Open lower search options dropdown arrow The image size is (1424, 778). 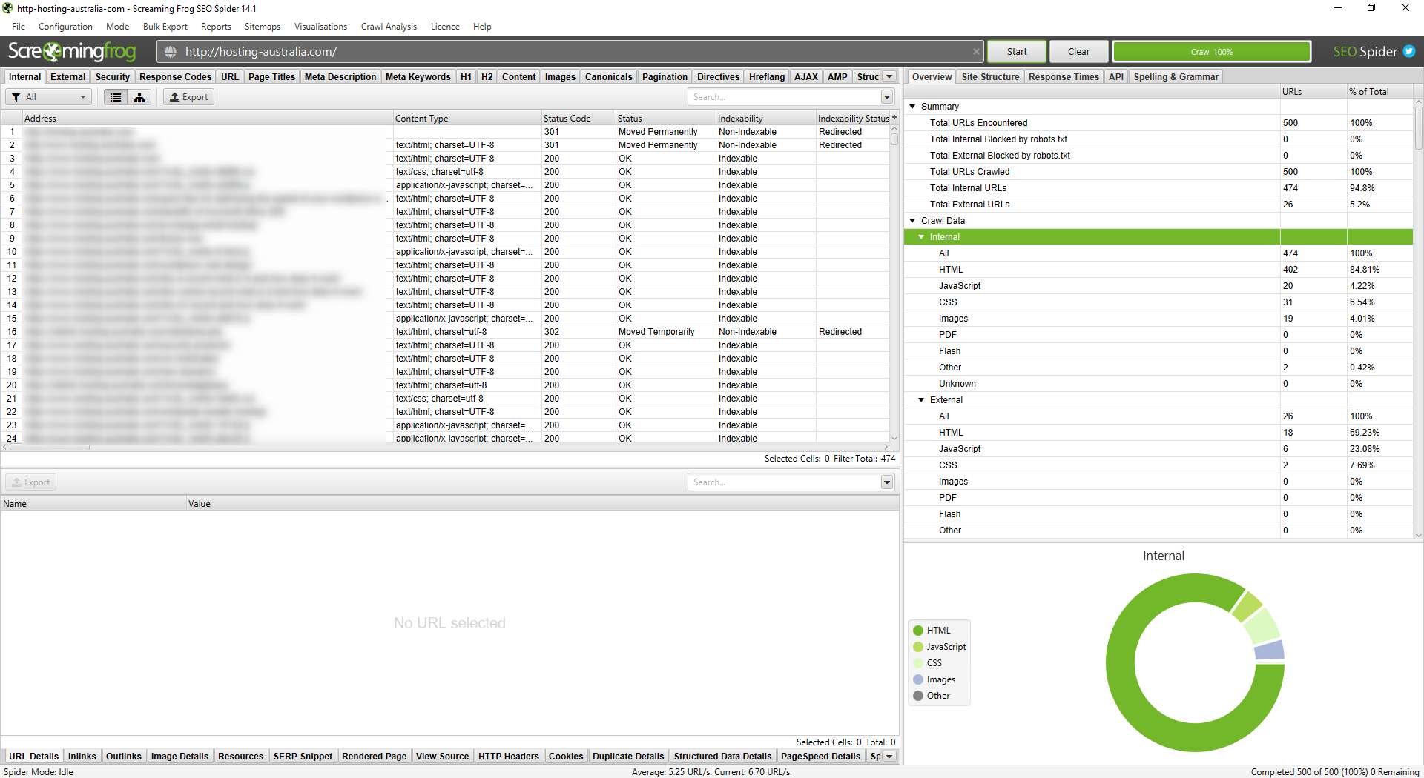(x=887, y=482)
